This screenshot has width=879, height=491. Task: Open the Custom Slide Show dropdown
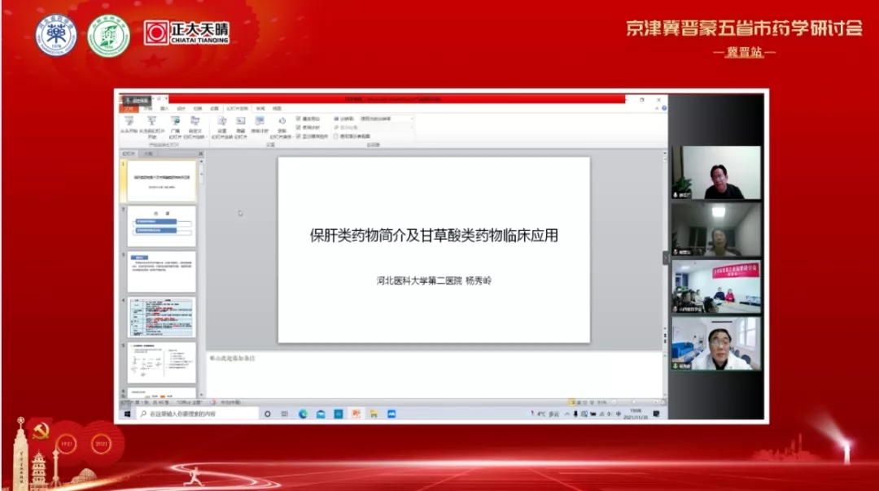tap(195, 127)
